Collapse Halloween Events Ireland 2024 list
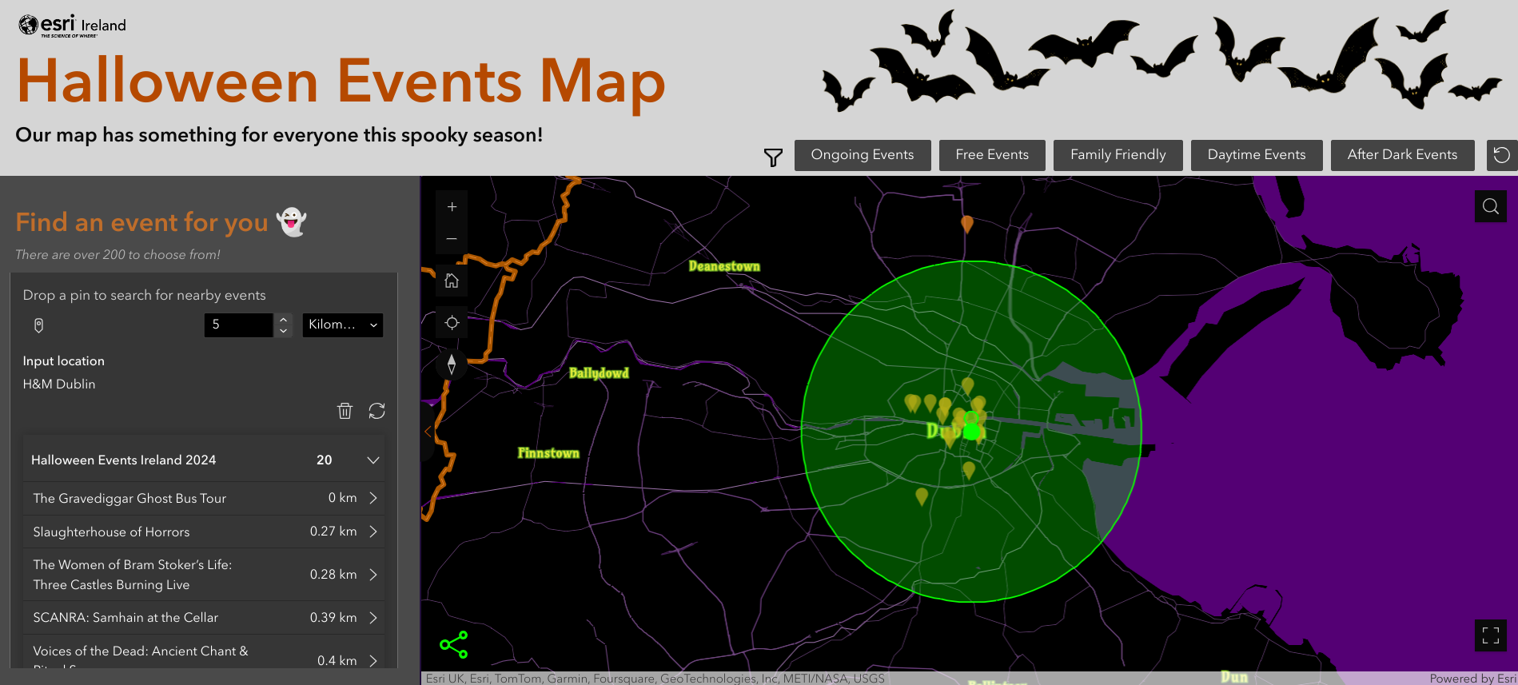This screenshot has width=1518, height=685. [x=373, y=460]
